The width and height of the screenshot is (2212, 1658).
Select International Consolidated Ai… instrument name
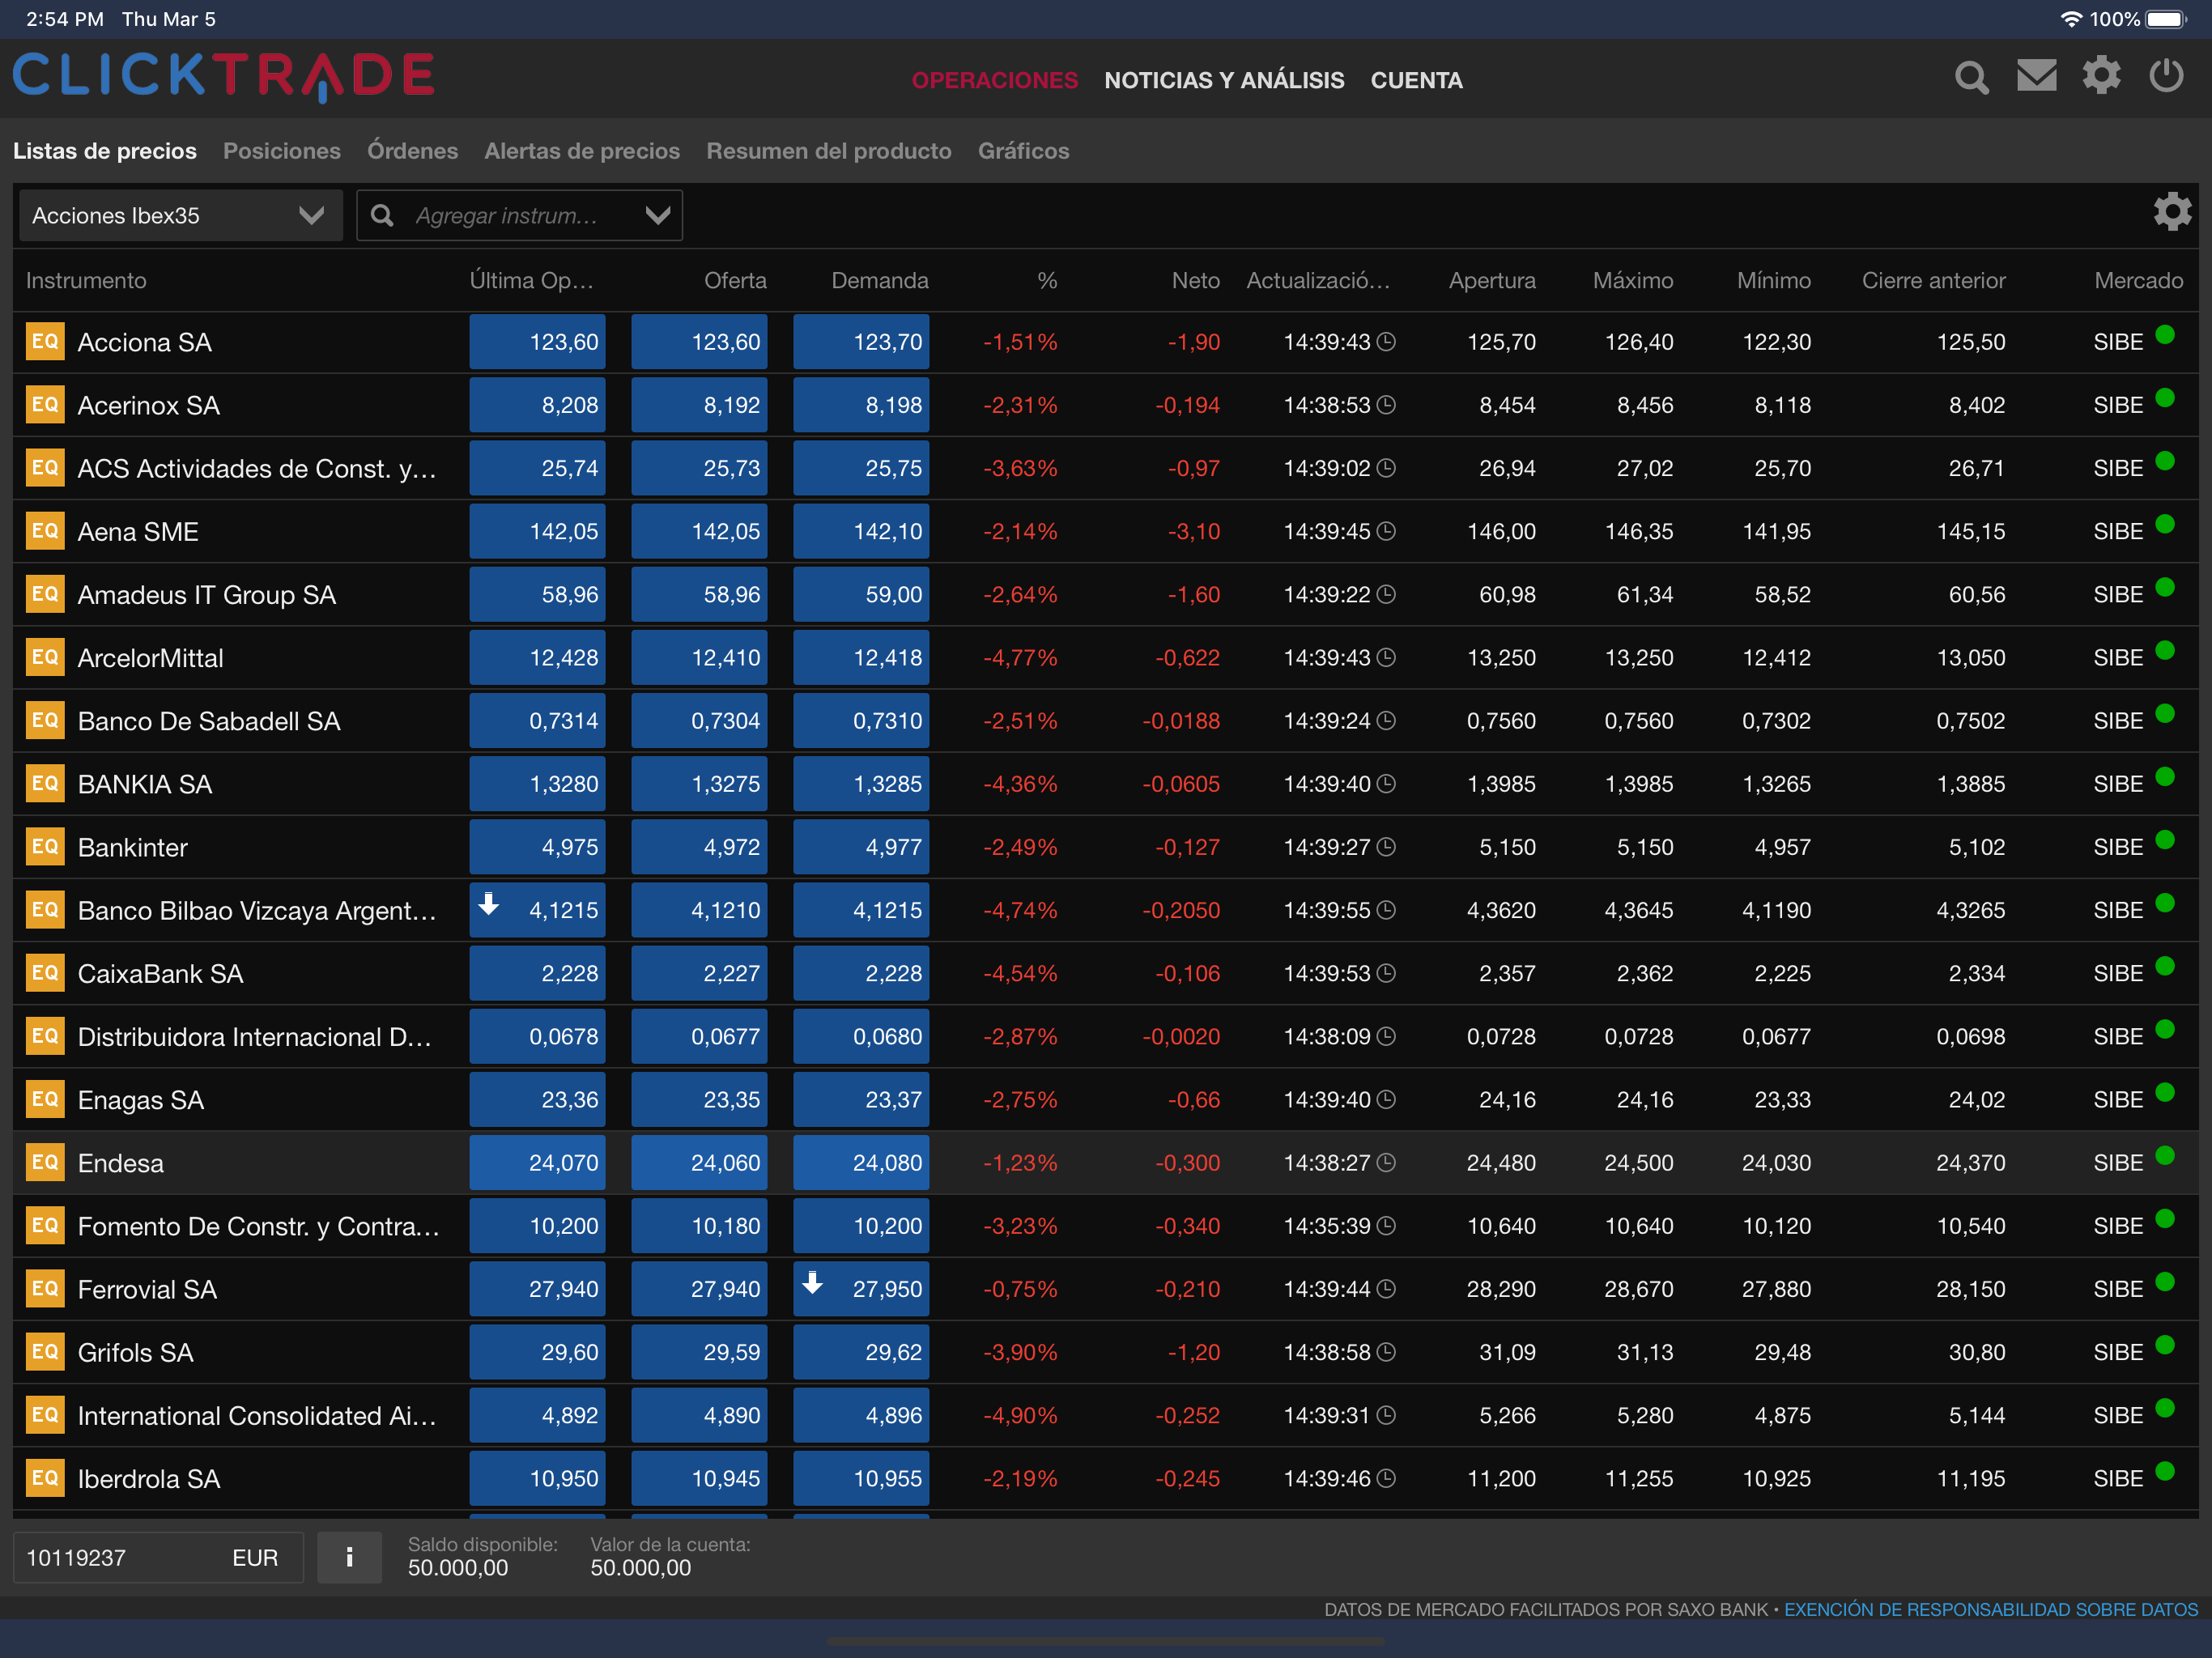point(257,1415)
